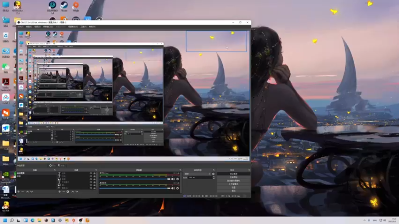
Task: Toggle visibility eye of the first source
Action: (91, 173)
